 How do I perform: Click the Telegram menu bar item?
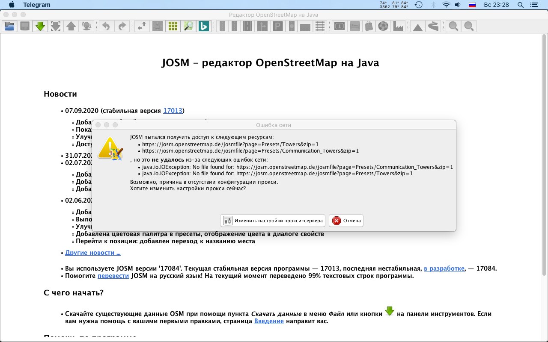(x=36, y=5)
